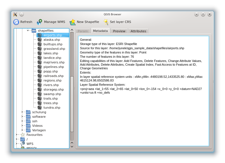Click the trees.shp layer icon
The height and width of the screenshot is (163, 225).
click(40, 103)
